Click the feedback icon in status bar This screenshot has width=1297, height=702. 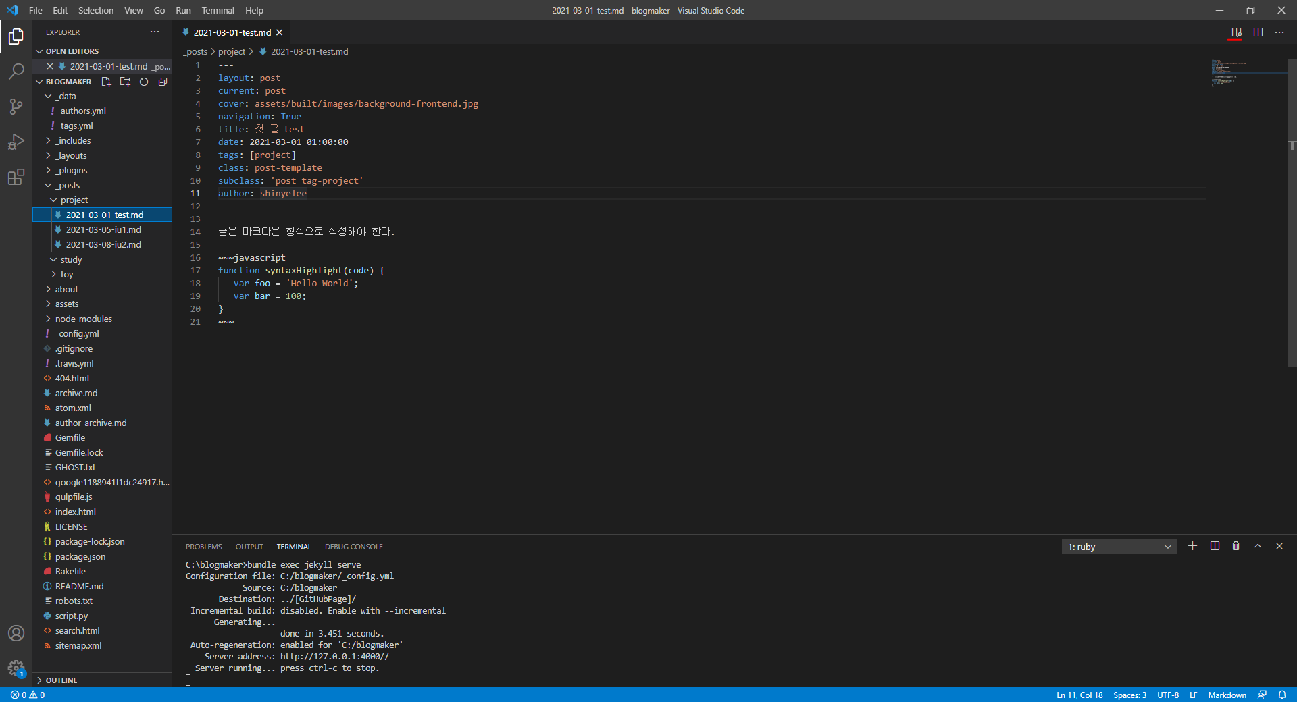[x=1262, y=695]
